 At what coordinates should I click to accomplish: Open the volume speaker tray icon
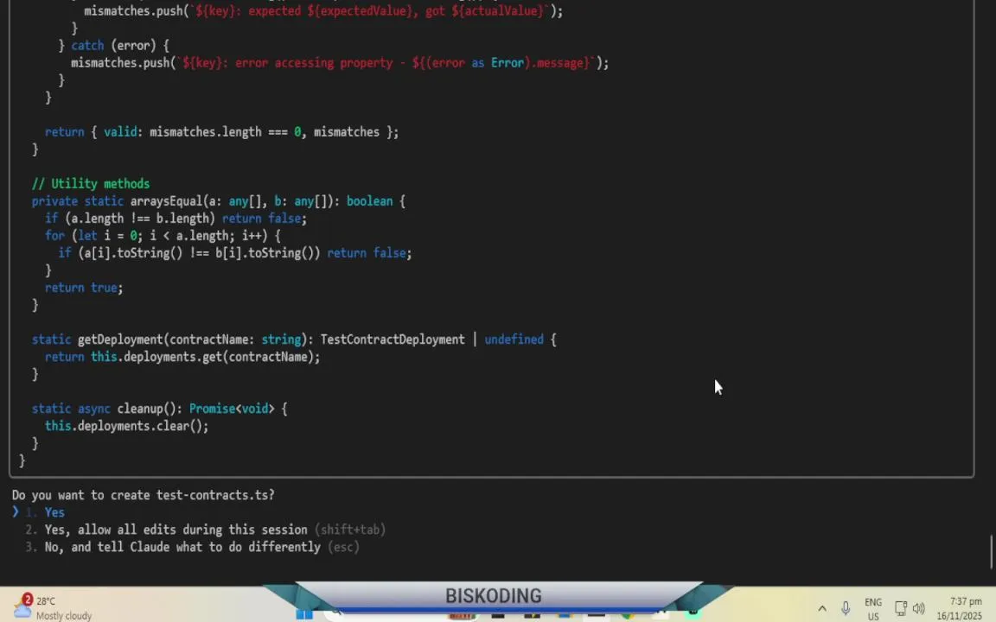pos(918,608)
